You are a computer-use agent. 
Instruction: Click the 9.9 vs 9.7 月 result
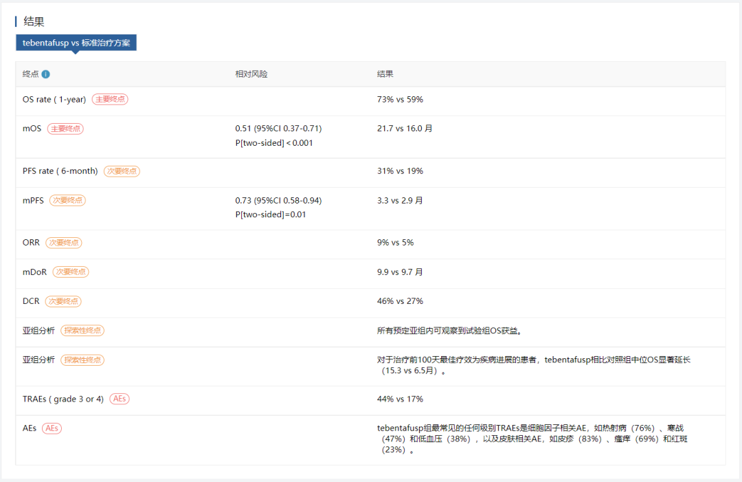coord(400,272)
